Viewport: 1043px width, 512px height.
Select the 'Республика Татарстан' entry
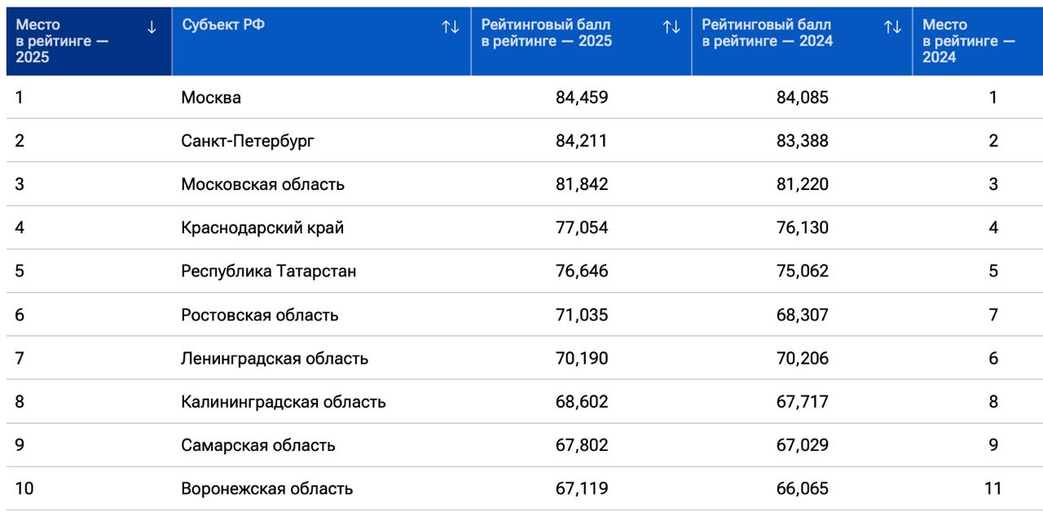pos(268,271)
